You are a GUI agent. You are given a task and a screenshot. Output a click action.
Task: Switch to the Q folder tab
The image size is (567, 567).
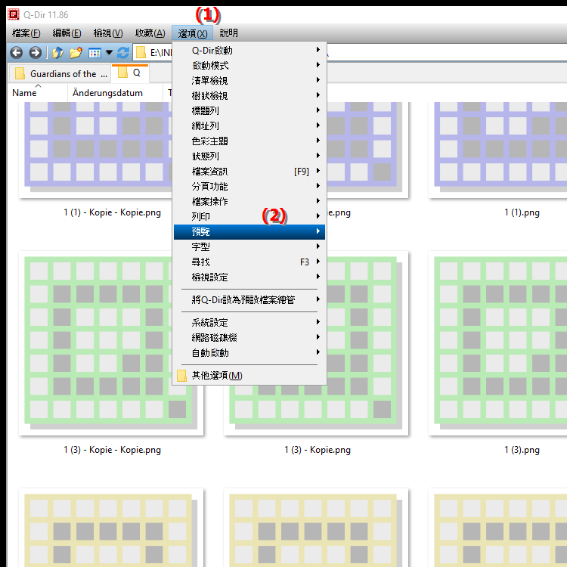tap(130, 73)
